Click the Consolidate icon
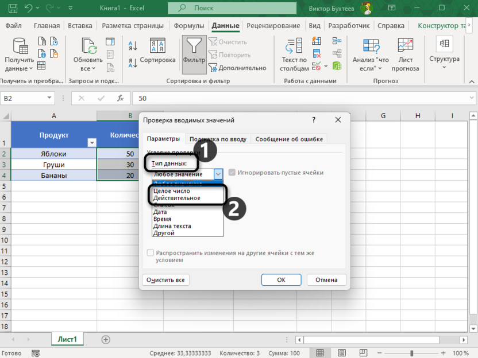Screen dimensions: 478x358 337,41
